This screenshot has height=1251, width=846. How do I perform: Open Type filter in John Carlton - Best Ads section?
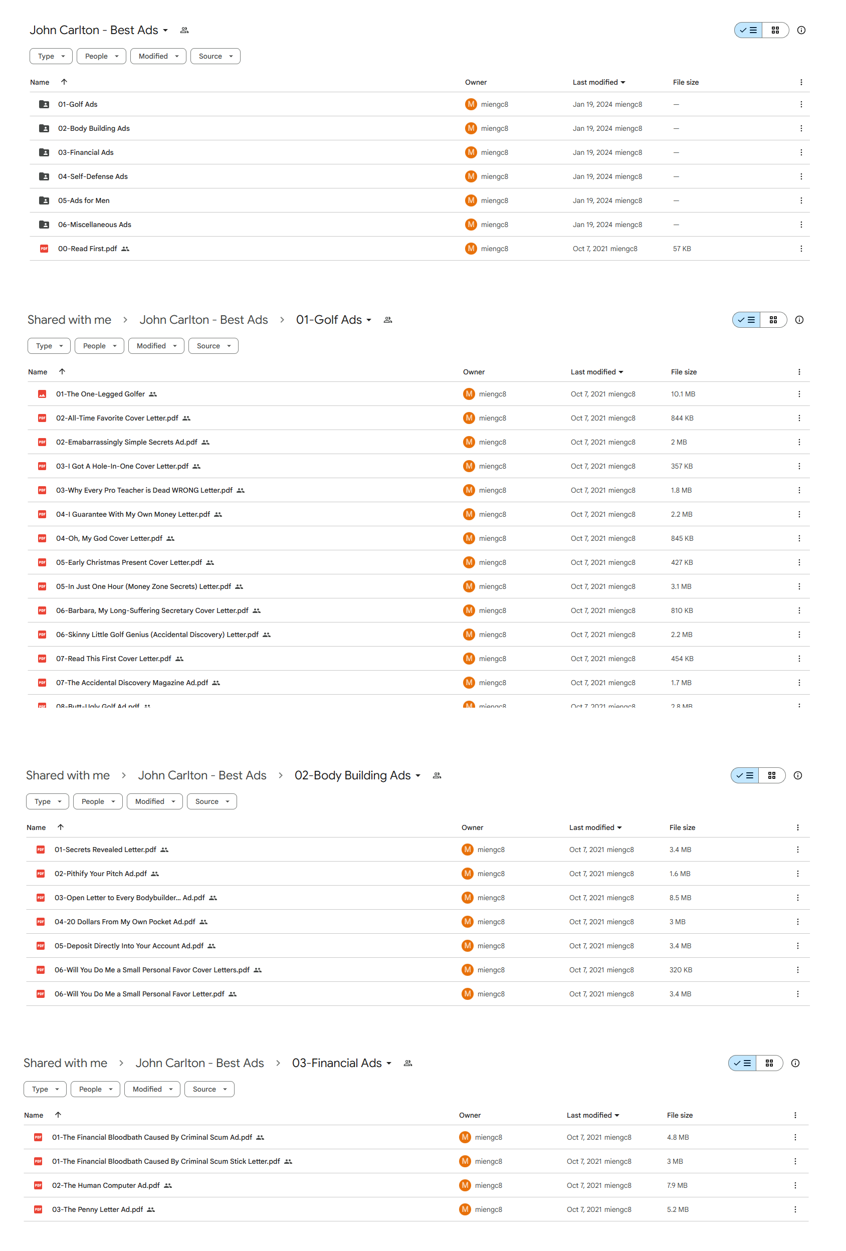51,56
